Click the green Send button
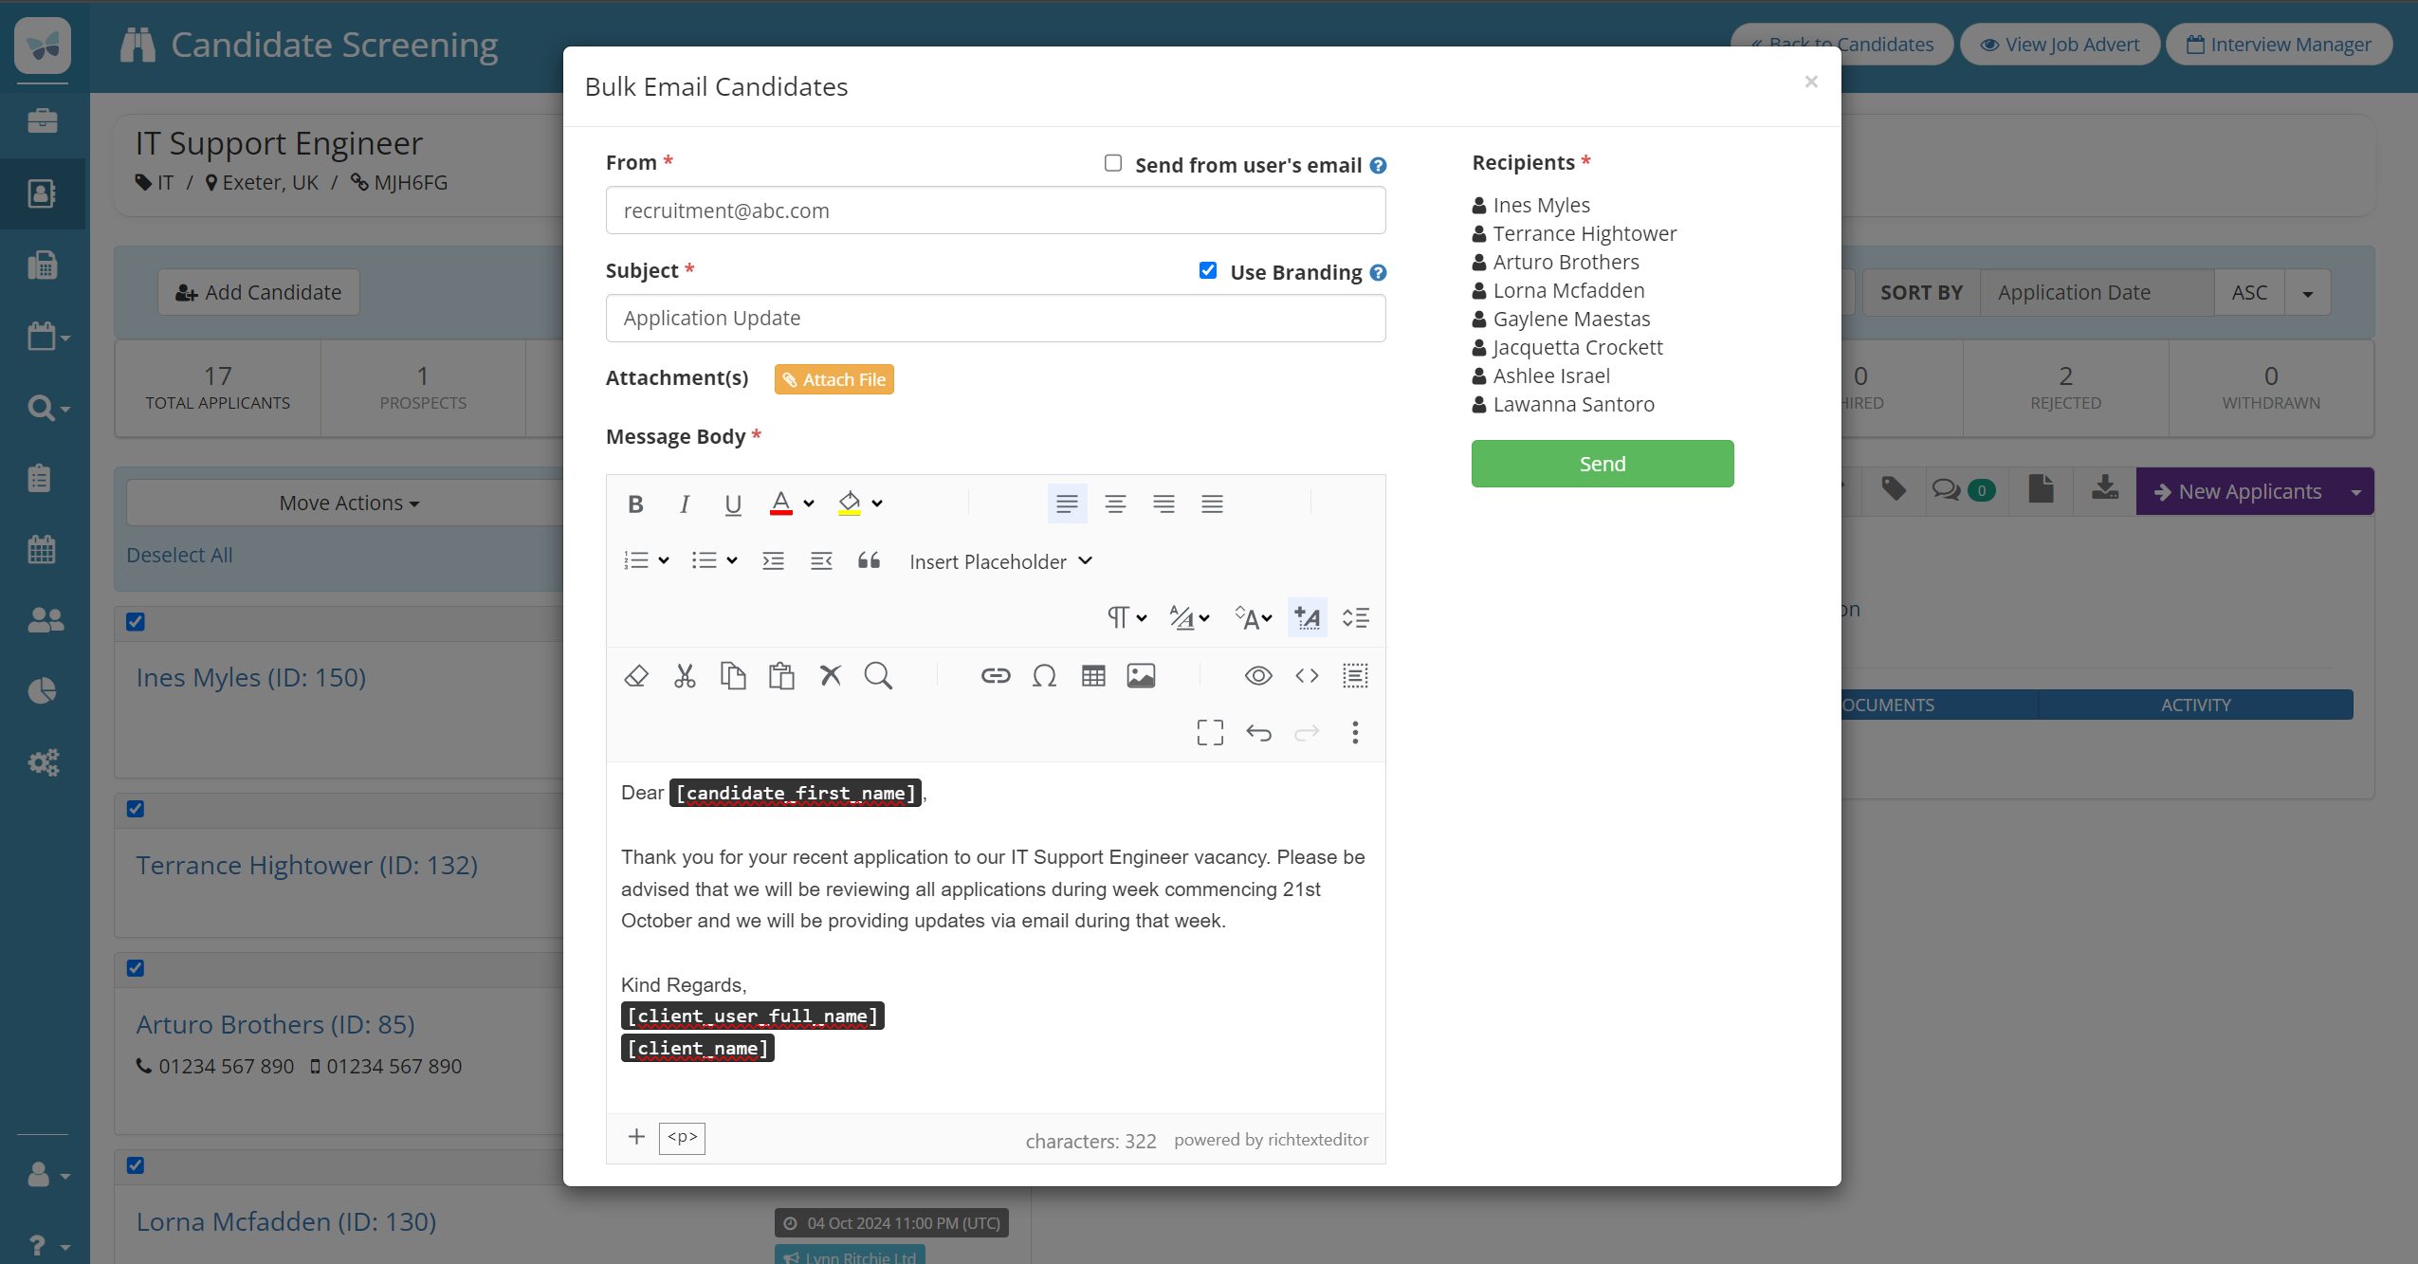Screen dimensions: 2418x1264 (1602, 464)
